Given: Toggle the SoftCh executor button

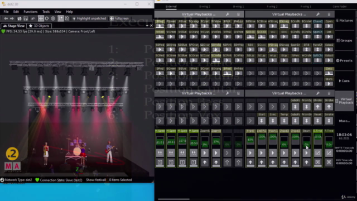Looking at the screenshot, I should [x=317, y=59].
